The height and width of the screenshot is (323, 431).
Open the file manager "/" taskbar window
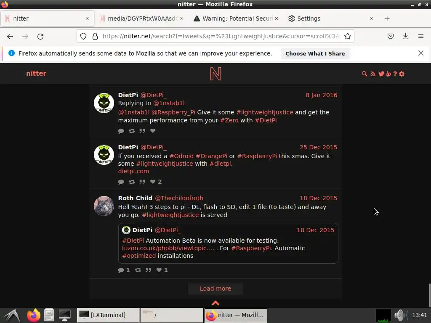point(172,315)
